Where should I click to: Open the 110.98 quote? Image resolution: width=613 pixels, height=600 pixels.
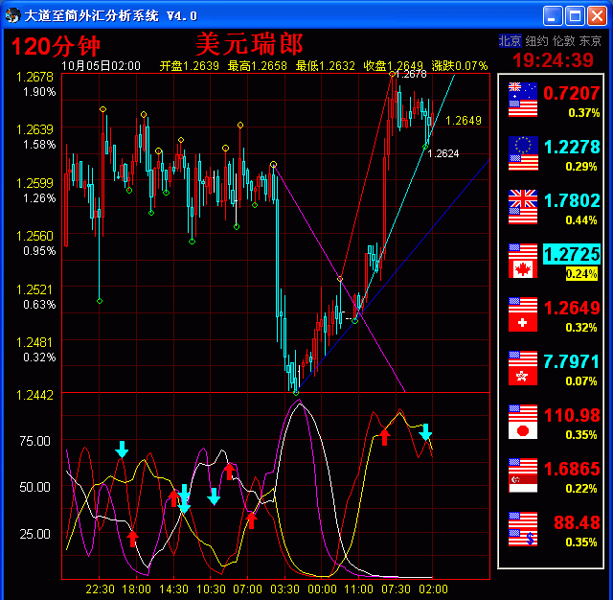click(x=572, y=415)
